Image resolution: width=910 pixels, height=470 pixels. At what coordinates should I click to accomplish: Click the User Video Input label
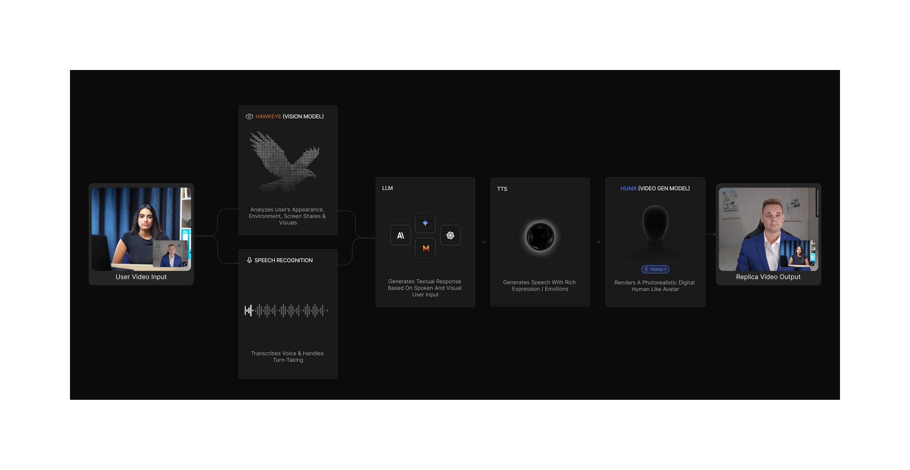point(141,277)
